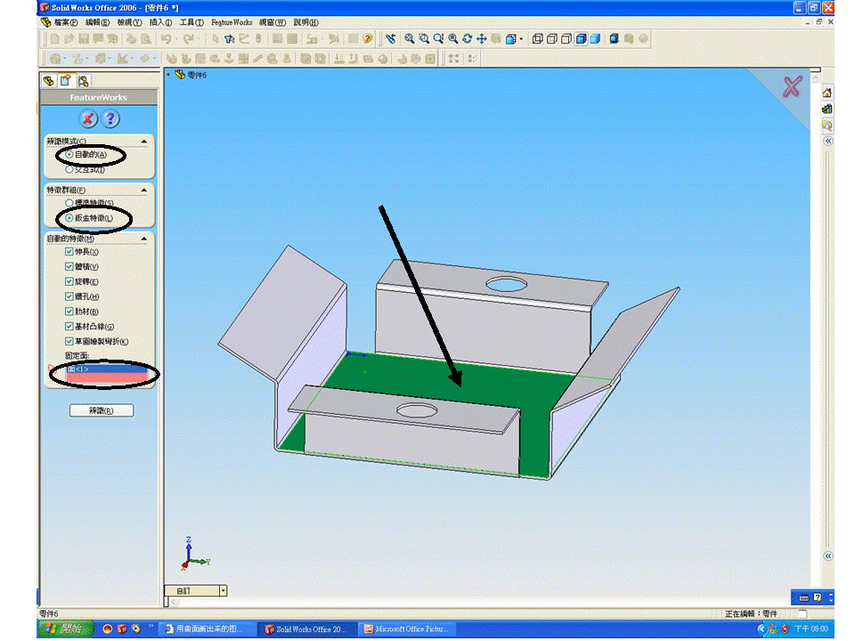Expand 零件6 flyout tree node

169,75
